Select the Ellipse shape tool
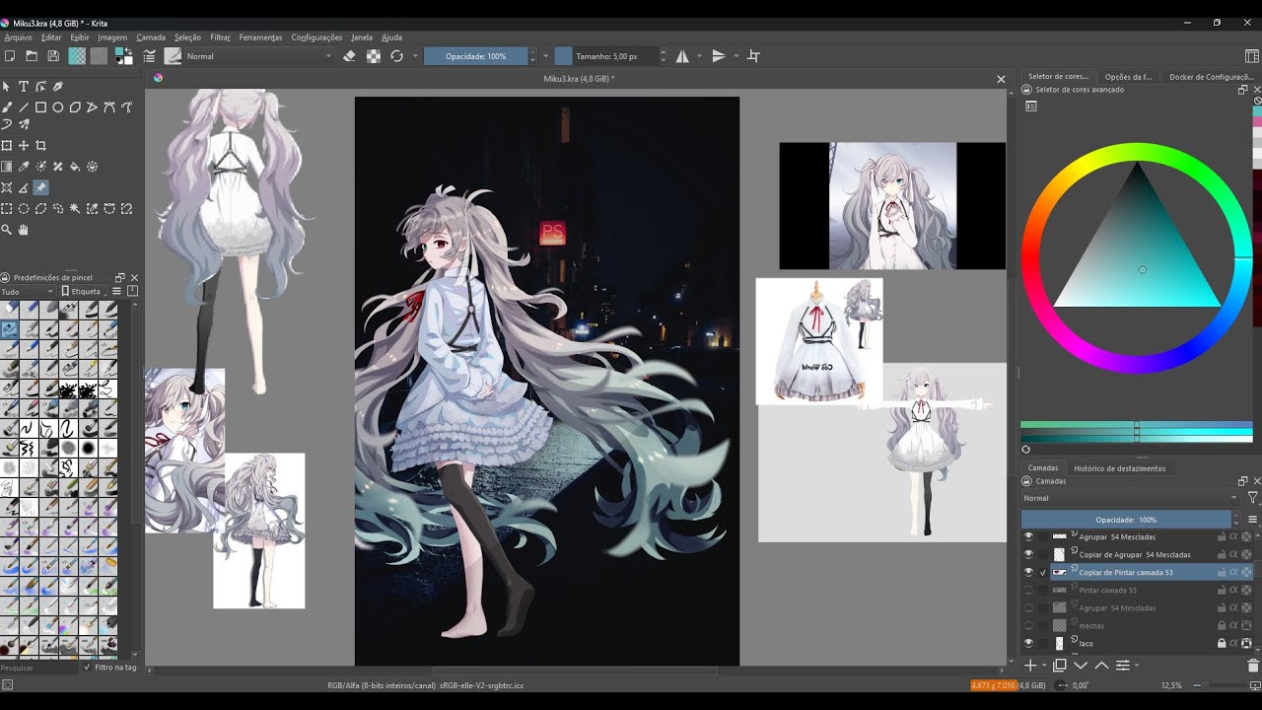The width and height of the screenshot is (1262, 710). point(58,106)
